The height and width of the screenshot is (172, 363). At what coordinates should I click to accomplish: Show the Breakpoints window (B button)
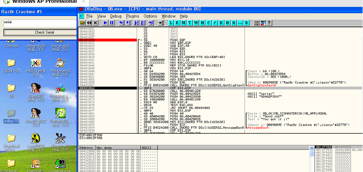227,23
